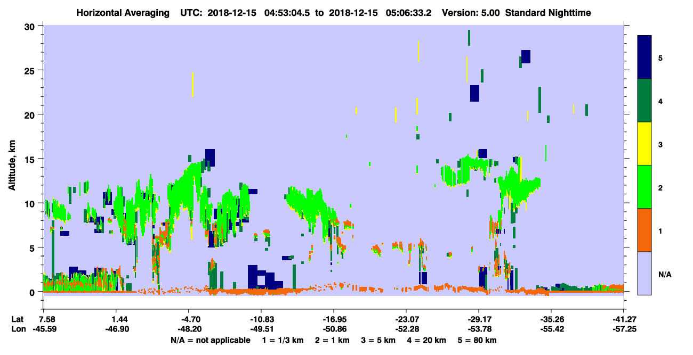Click the 'Lon' axis row label
The width and height of the screenshot is (693, 355).
(x=18, y=329)
